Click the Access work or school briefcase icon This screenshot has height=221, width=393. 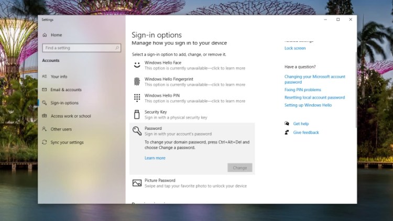pos(45,116)
